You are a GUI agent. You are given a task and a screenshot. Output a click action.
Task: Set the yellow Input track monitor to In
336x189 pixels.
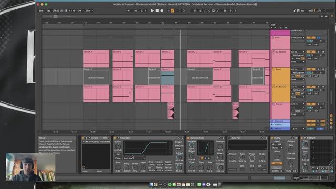coord(293,76)
